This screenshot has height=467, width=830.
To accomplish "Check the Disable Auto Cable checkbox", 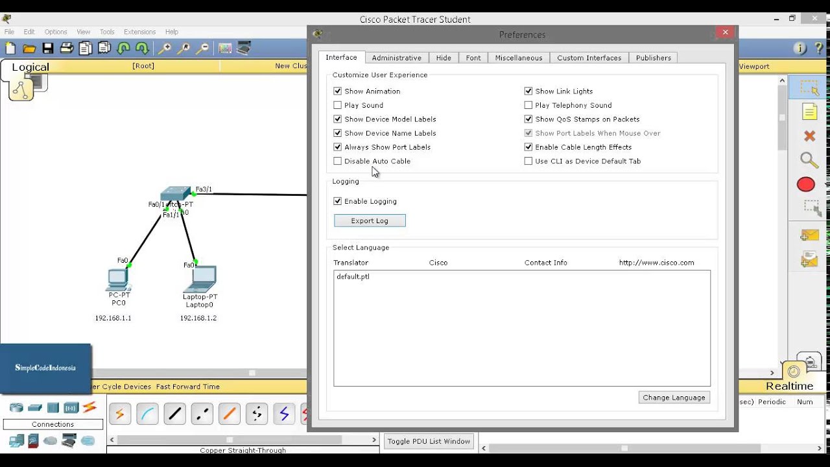I will [x=337, y=161].
